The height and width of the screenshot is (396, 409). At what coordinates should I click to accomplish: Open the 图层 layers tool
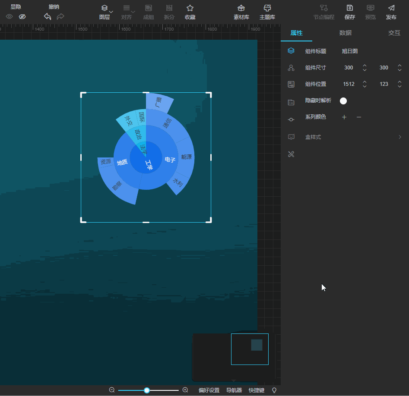pyautogui.click(x=105, y=12)
